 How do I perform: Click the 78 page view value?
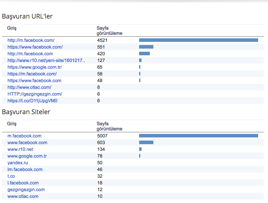click(100, 156)
